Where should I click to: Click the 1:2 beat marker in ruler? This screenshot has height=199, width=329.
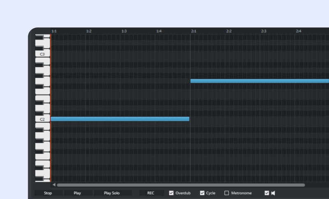point(89,31)
